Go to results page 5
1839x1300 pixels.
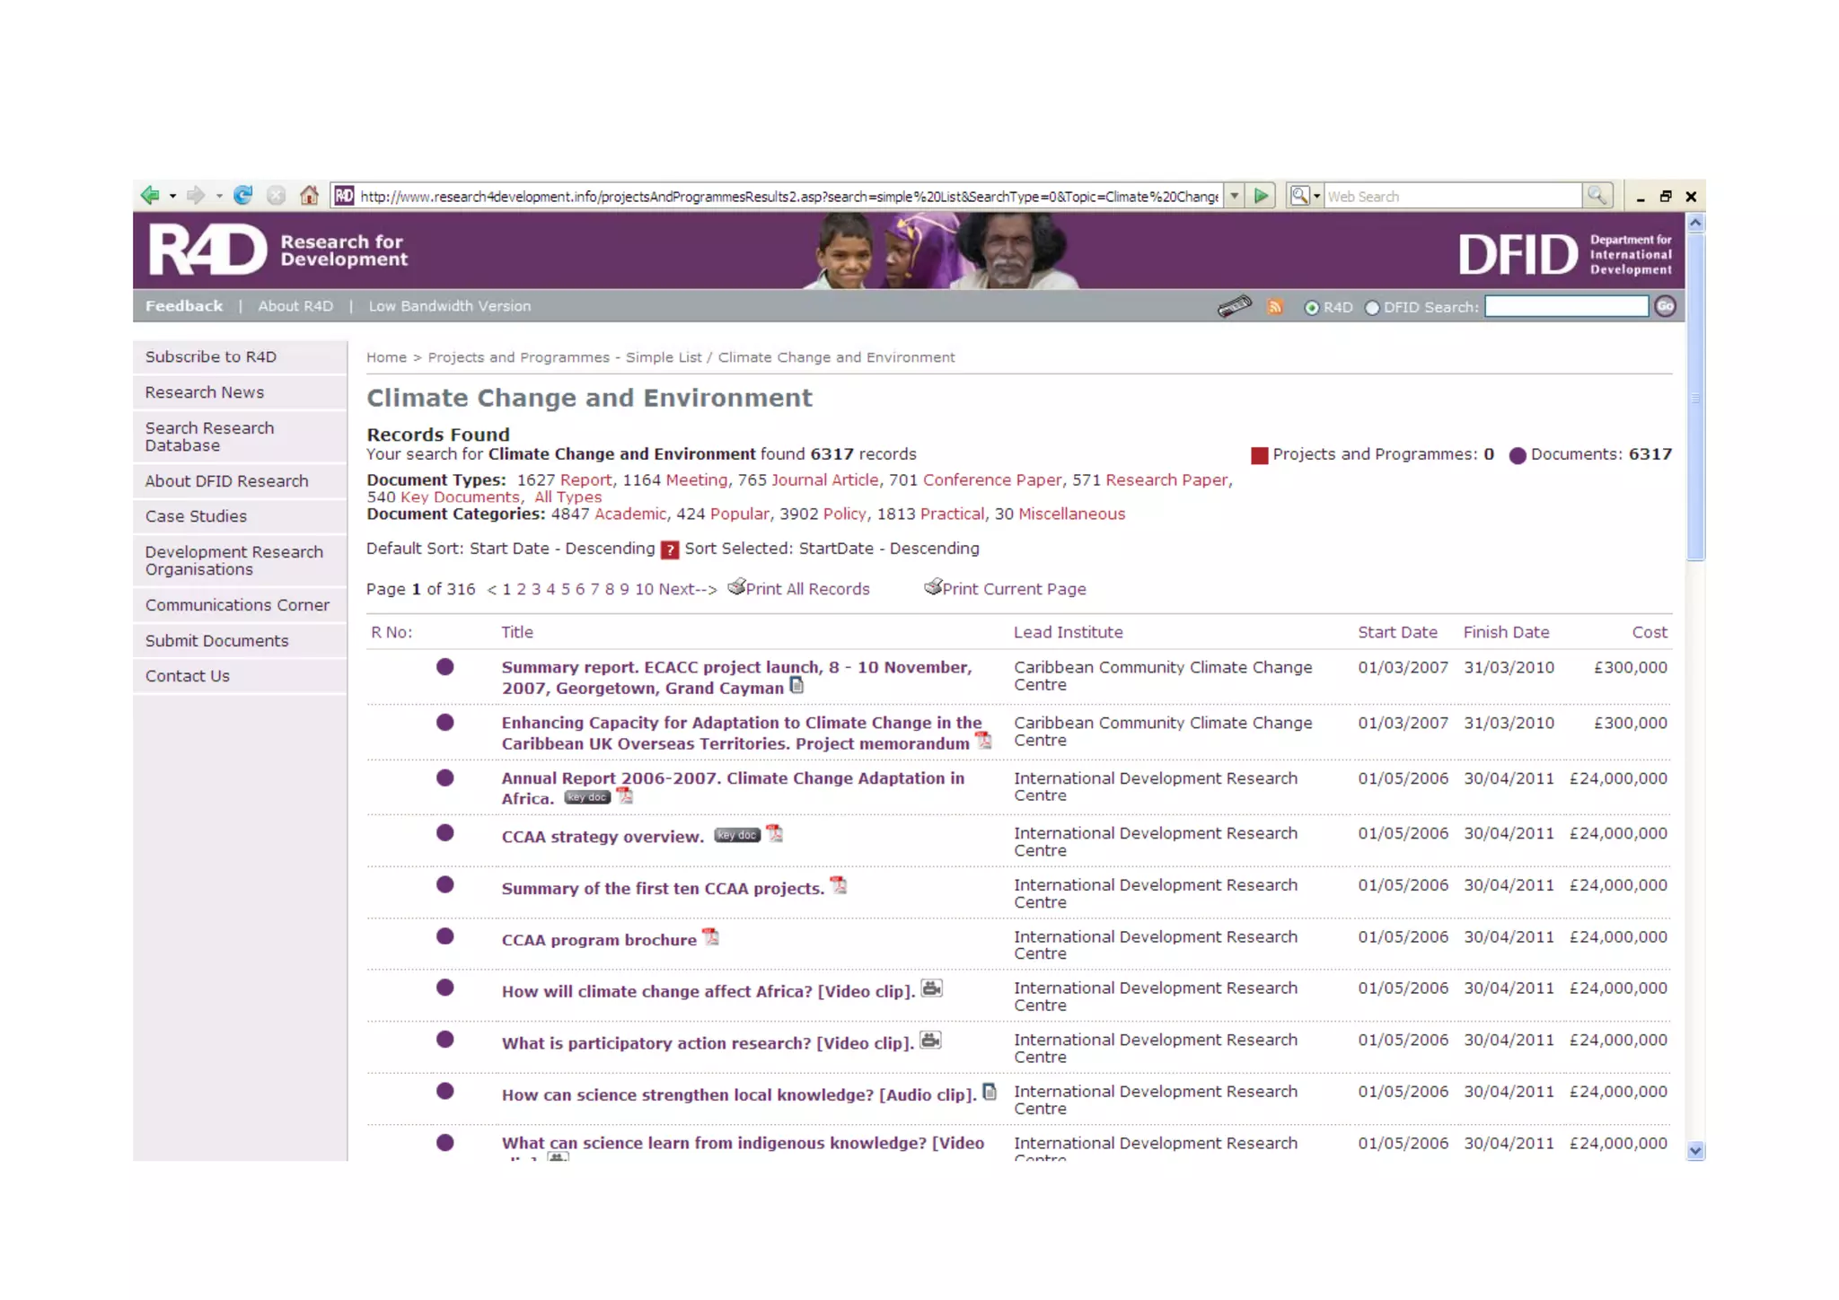[566, 590]
